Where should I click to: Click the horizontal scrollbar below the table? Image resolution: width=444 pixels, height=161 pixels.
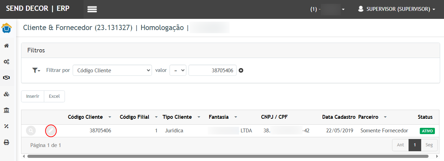[227, 156]
